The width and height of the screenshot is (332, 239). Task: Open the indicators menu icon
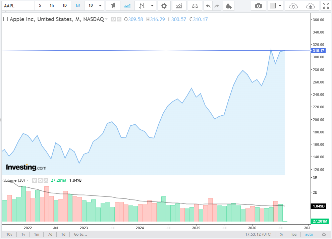(x=179, y=6)
